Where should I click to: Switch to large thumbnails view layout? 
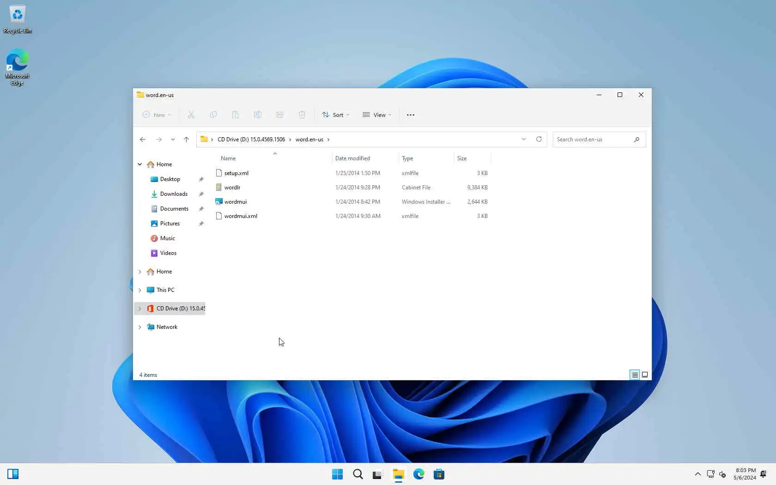(645, 375)
